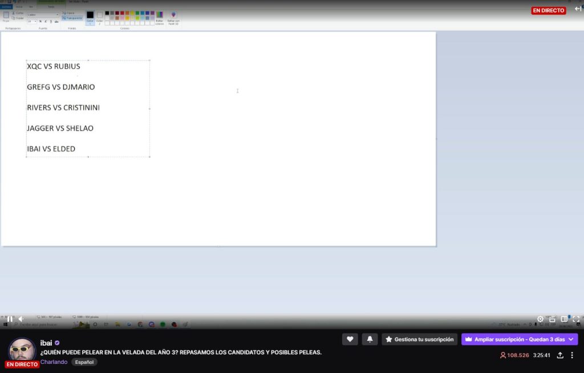Pick the black Color 1 swatch
The width and height of the screenshot is (584, 373).
[90, 15]
